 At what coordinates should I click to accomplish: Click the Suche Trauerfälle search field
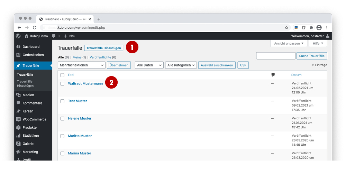click(x=275, y=56)
